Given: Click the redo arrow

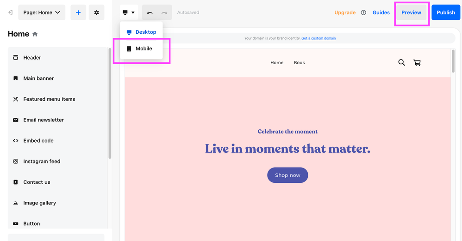Looking at the screenshot, I should point(164,13).
